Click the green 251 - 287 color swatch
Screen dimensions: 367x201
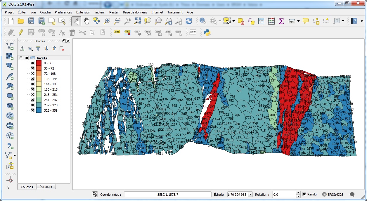[39, 100]
